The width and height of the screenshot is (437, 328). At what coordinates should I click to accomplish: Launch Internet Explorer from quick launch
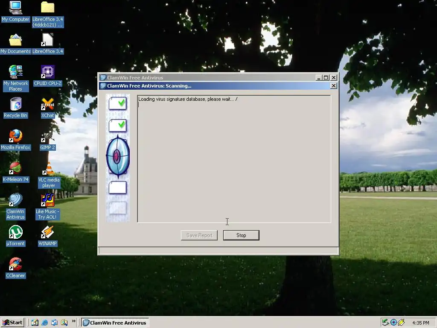44,322
